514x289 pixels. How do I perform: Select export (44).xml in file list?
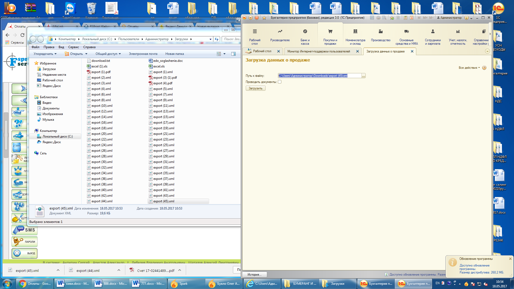coord(102,201)
